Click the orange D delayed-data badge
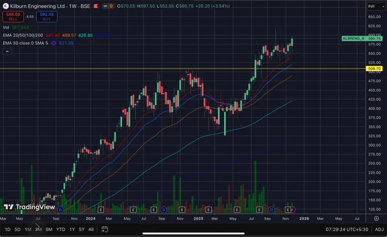 [111, 6]
